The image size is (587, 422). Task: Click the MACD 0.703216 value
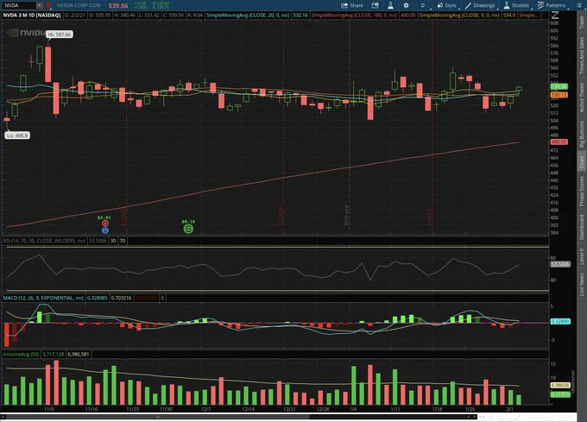pos(122,299)
